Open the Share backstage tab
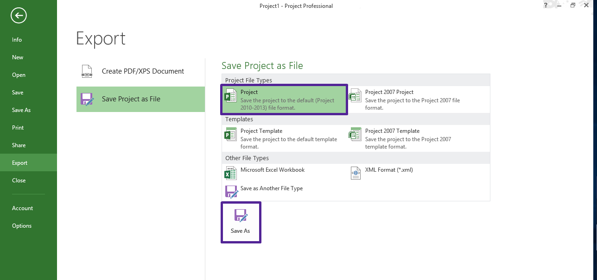The height and width of the screenshot is (280, 597). point(28,145)
